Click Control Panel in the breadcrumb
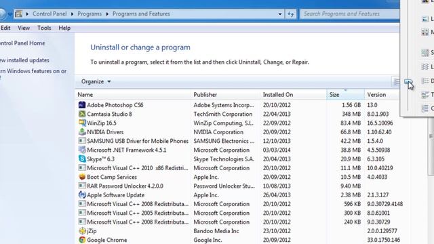The image size is (434, 244). pos(50,14)
